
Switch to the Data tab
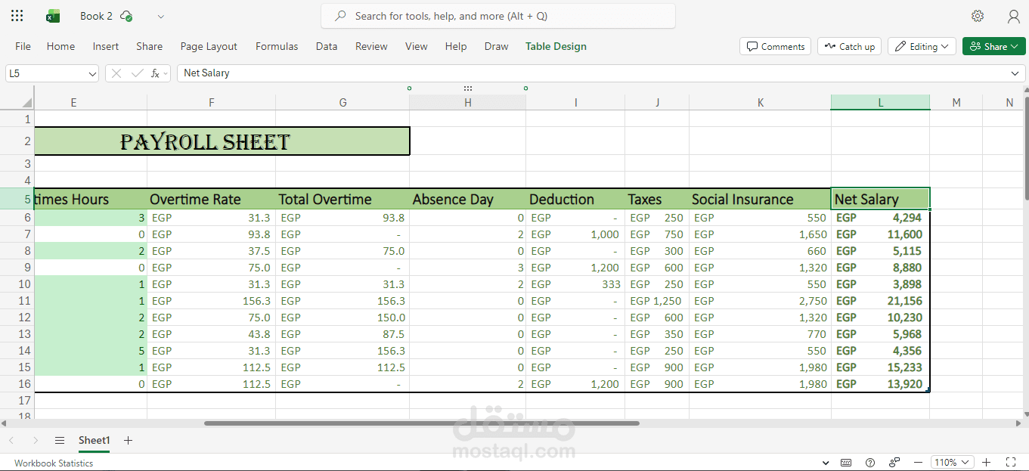[x=327, y=46]
